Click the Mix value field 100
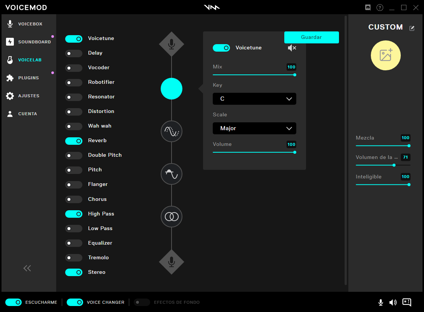This screenshot has width=424, height=312. pyautogui.click(x=291, y=67)
